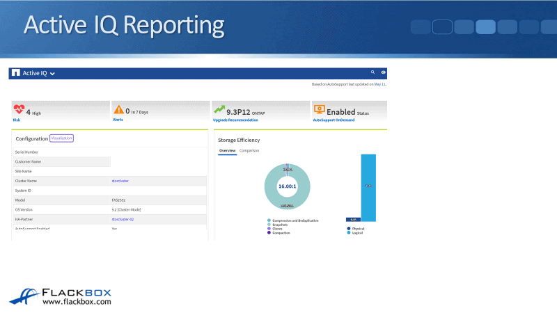Open the Alerts link

(118, 120)
